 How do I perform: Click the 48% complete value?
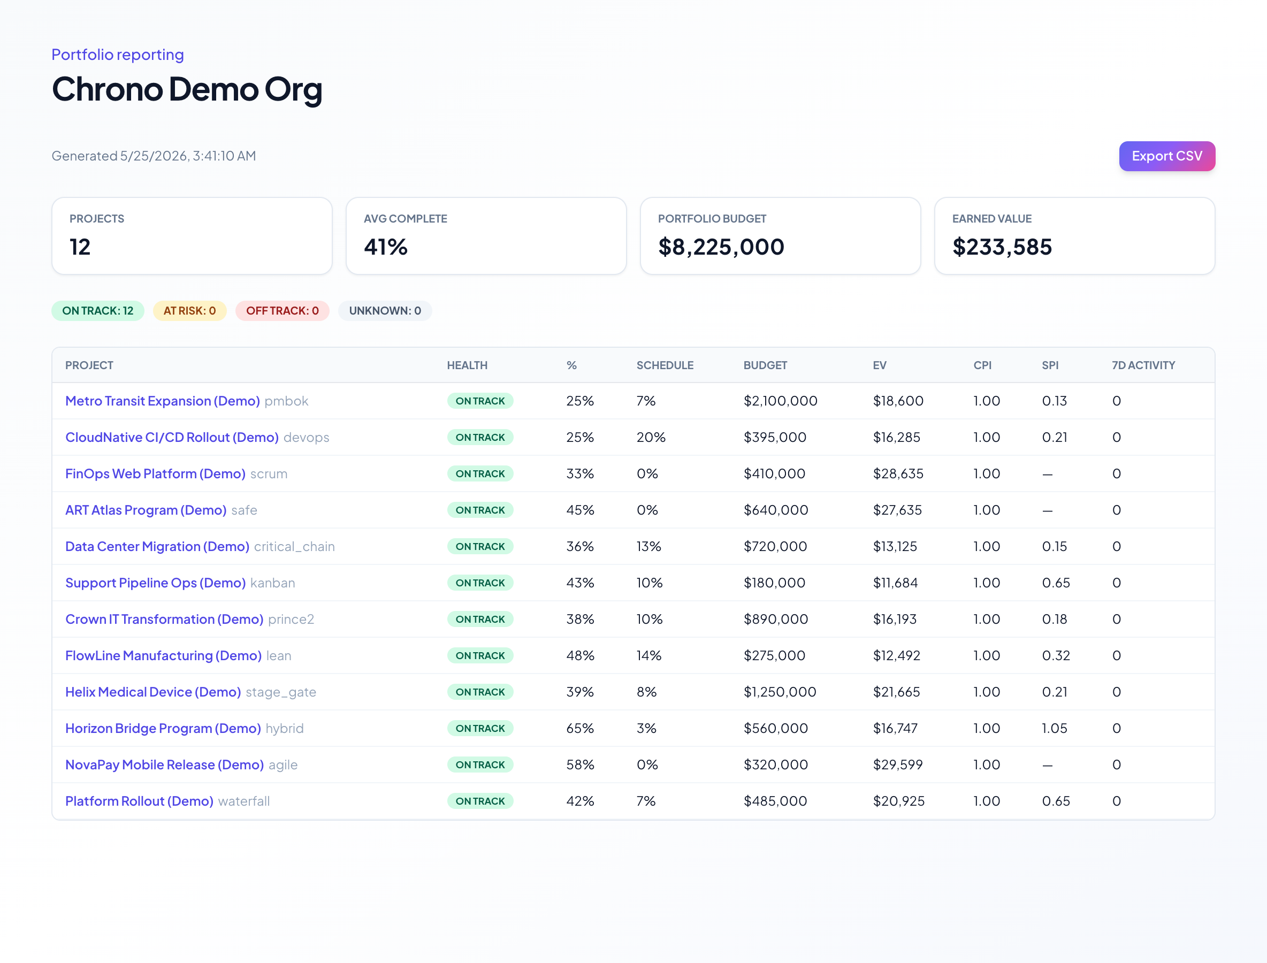pyautogui.click(x=580, y=656)
